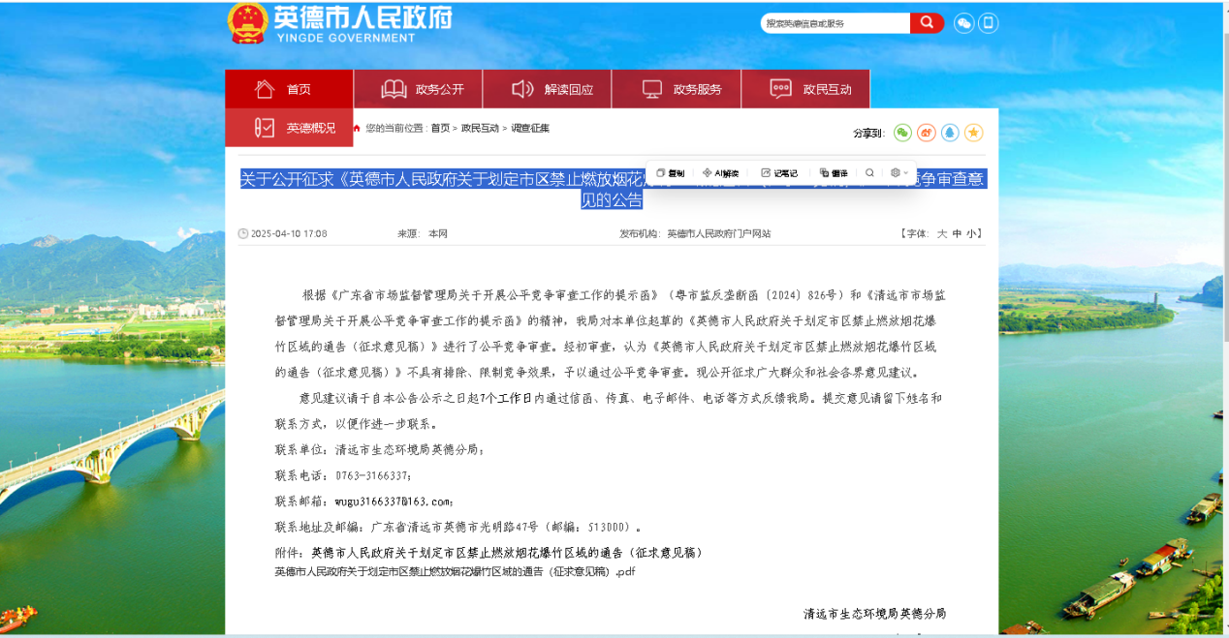
Task: Click the 联系地址及邮编 address line
Action: 458,527
